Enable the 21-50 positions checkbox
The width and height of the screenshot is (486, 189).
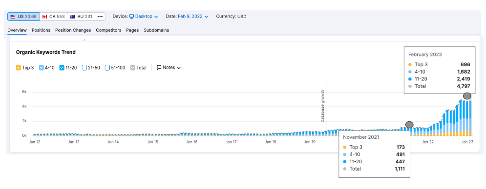[84, 67]
